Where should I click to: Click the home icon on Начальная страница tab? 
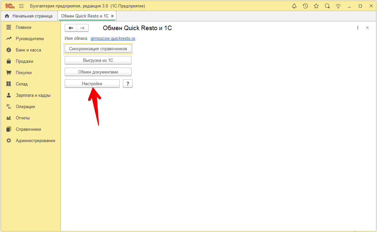click(7, 16)
